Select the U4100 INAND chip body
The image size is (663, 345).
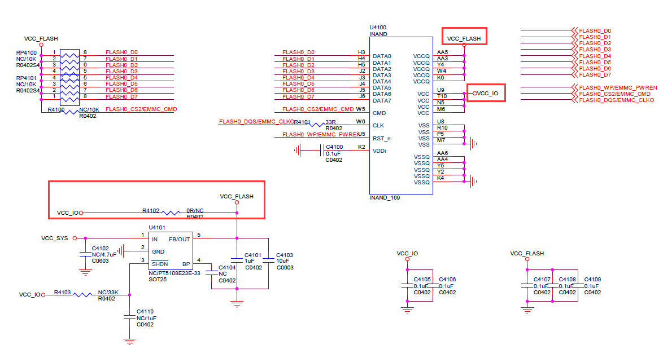click(402, 115)
